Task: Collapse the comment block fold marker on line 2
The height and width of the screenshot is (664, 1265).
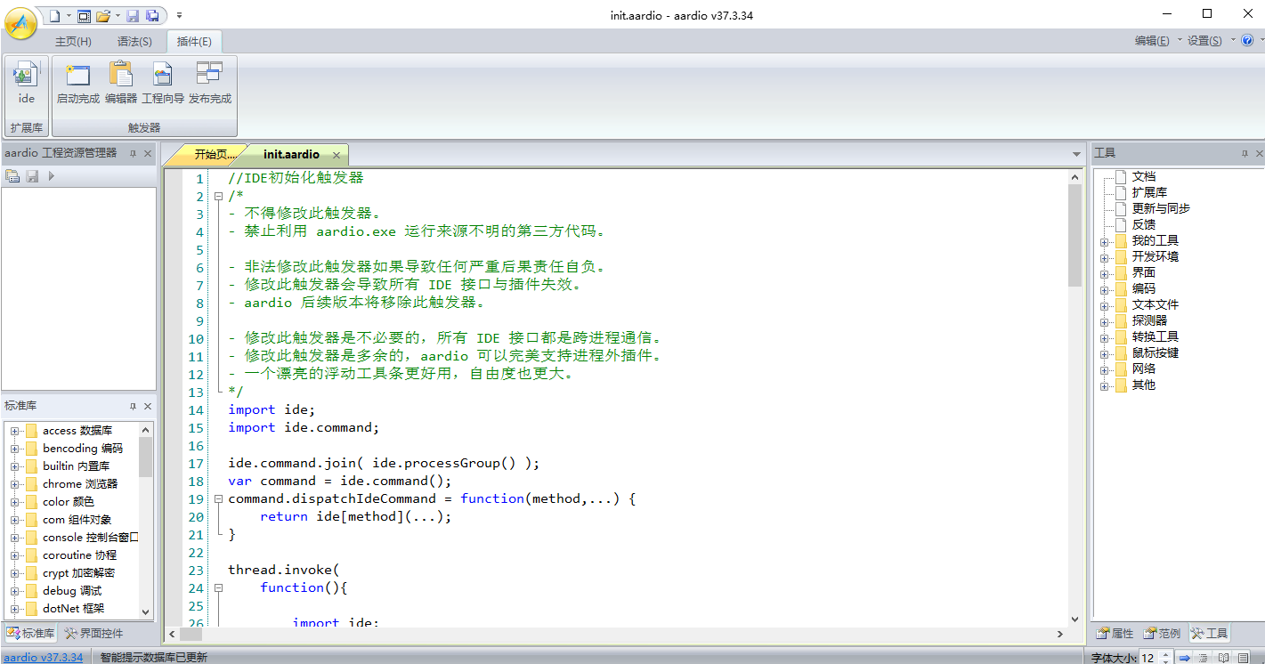Action: [218, 197]
